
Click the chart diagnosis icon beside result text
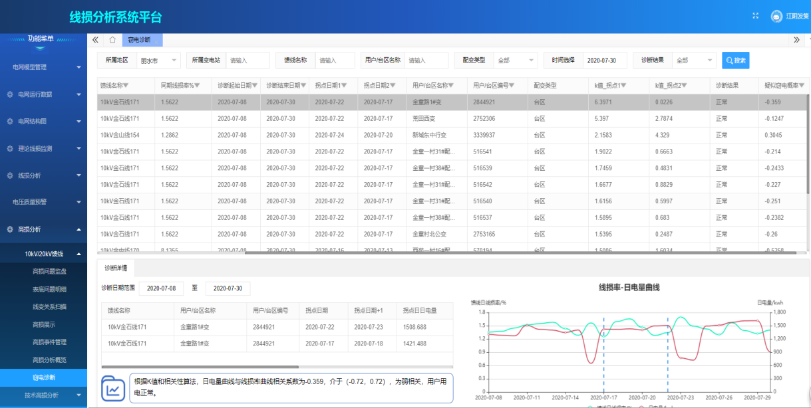[114, 389]
